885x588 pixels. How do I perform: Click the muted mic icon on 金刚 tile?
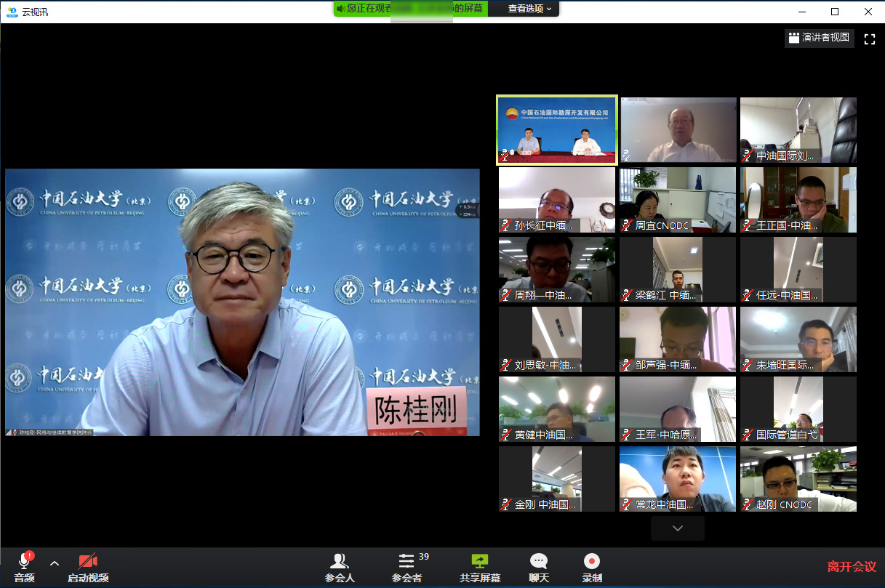[x=505, y=504]
